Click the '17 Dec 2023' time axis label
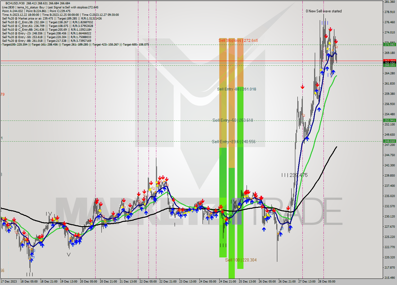Screen dimensions: 397x285 9,282
